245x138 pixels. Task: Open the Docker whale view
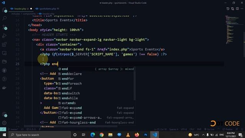pos(4,88)
